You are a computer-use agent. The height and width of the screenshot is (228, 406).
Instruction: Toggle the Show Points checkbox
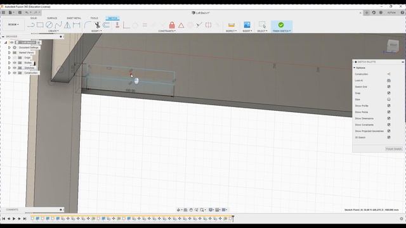389,112
